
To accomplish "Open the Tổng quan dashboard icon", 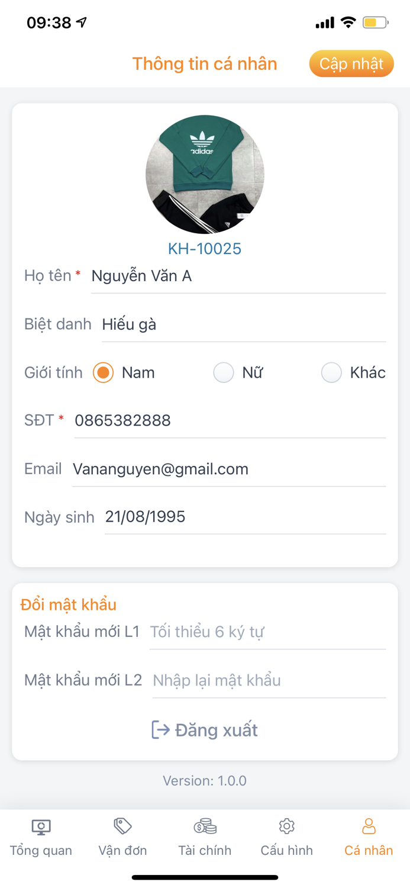I will 40,826.
